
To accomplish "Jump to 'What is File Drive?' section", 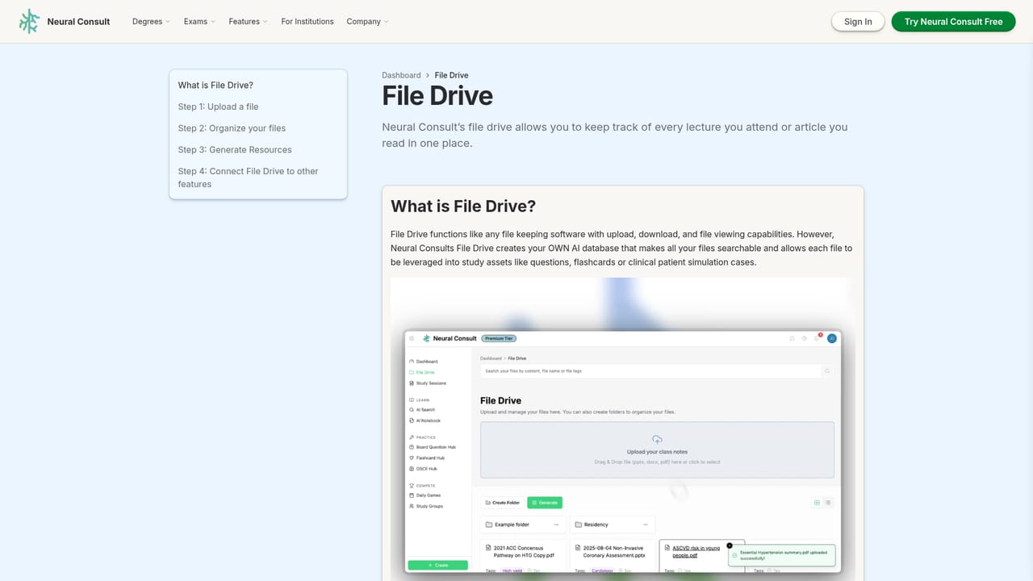I will tap(215, 86).
